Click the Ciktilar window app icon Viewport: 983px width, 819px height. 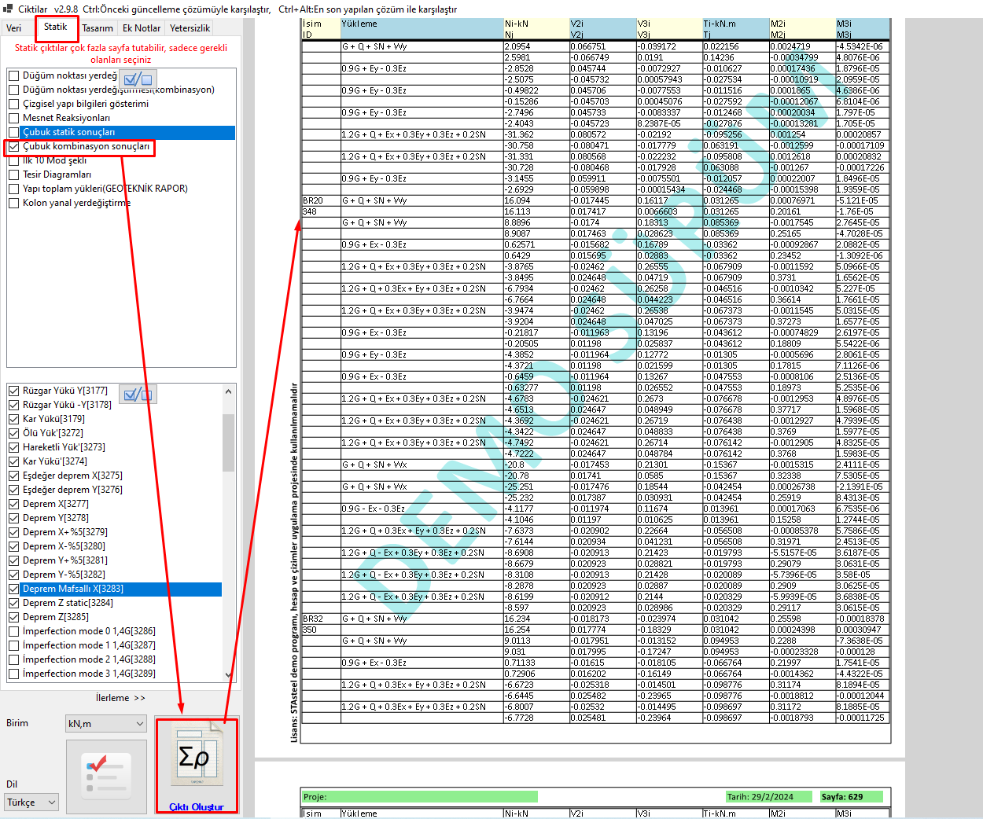pos(8,9)
